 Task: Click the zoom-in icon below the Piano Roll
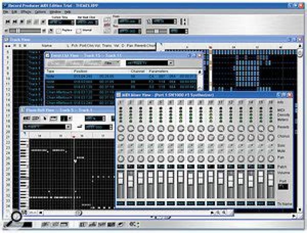click(x=218, y=212)
